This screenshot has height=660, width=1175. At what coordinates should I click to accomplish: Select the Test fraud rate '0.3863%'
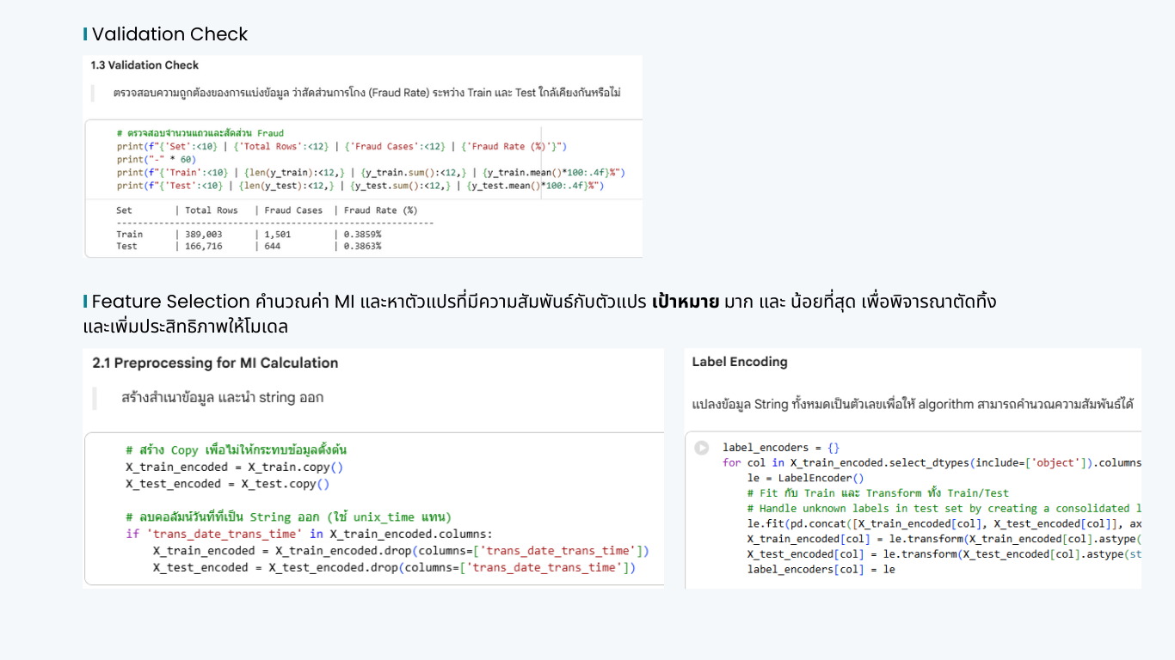pyautogui.click(x=362, y=246)
